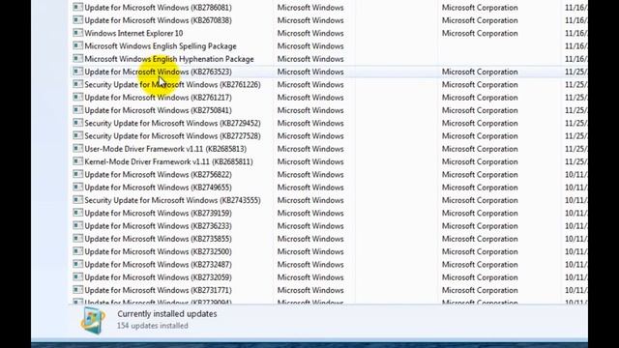Select Microsoft Windows English Spelling Package

pyautogui.click(x=161, y=46)
